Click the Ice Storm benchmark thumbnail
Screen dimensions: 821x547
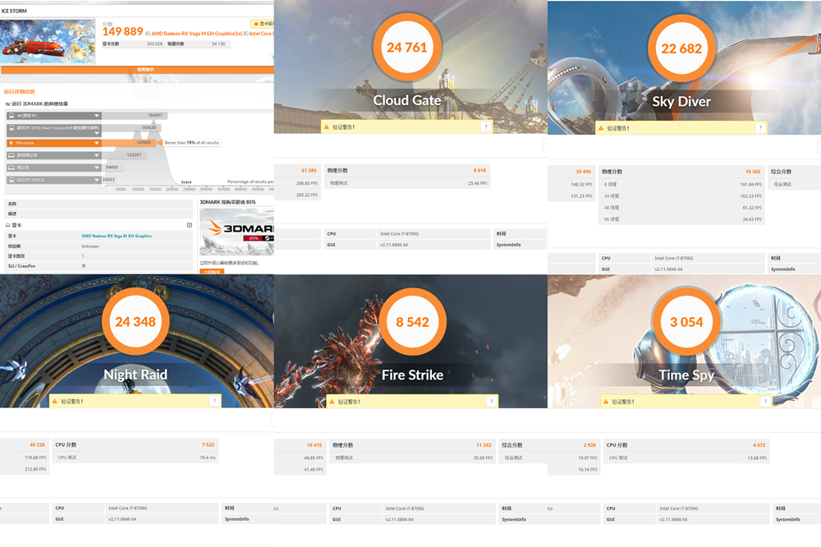[x=48, y=41]
